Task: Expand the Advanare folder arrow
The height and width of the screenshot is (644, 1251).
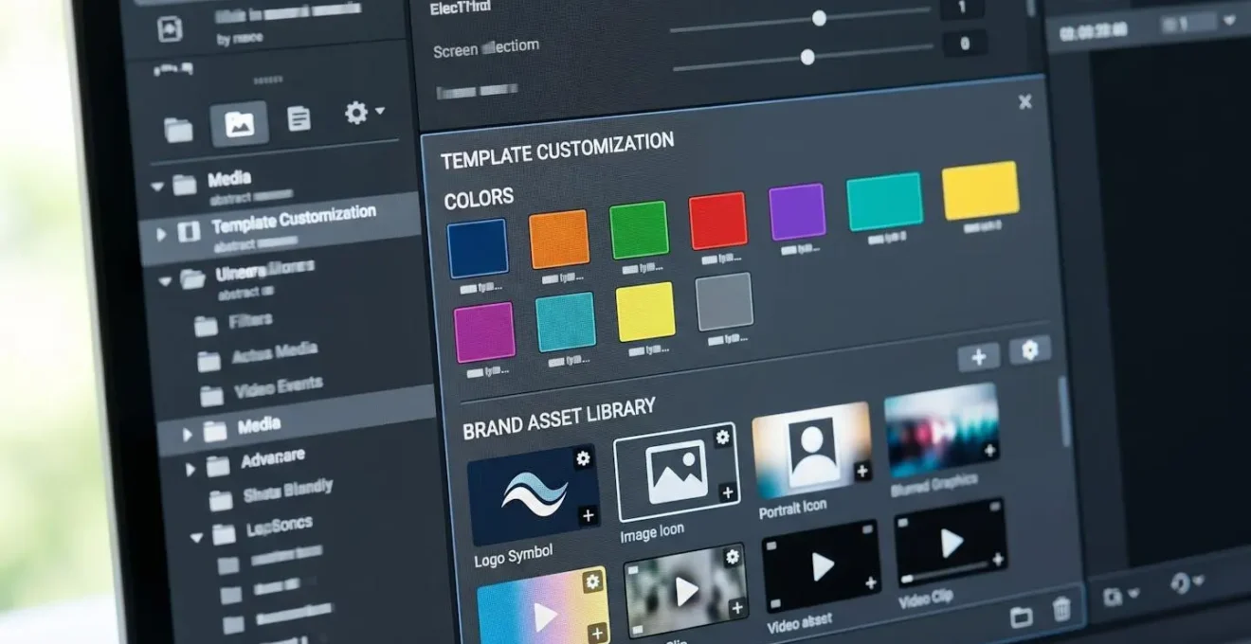Action: click(x=190, y=469)
